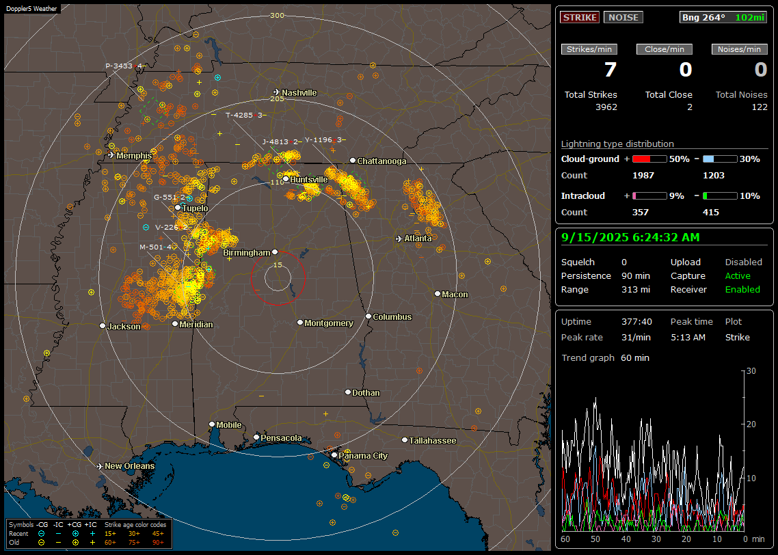Click the Mobile city marker dot
Image resolution: width=778 pixels, height=555 pixels.
pyautogui.click(x=212, y=424)
